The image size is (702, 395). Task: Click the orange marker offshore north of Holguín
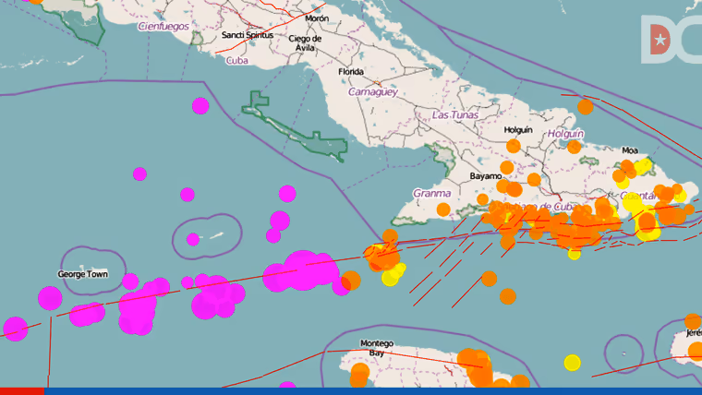point(585,107)
